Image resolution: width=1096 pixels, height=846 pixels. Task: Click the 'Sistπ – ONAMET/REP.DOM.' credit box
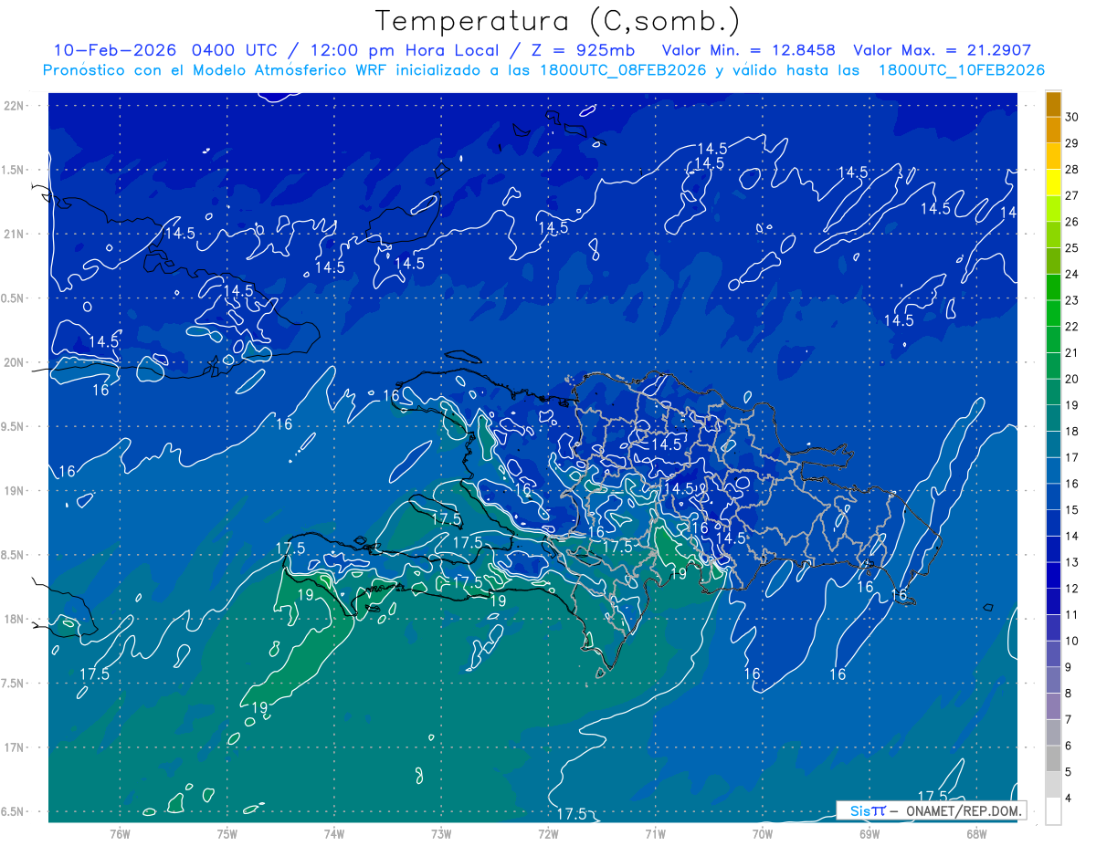[x=931, y=810]
